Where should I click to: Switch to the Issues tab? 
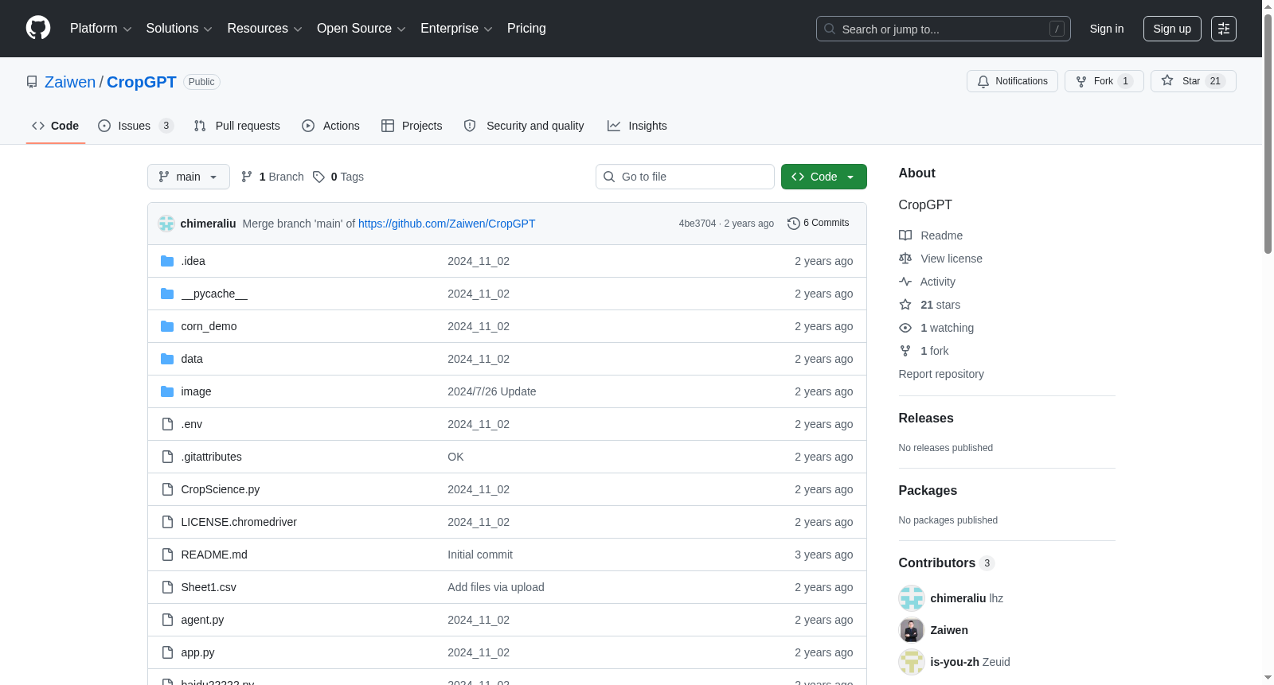[136, 126]
